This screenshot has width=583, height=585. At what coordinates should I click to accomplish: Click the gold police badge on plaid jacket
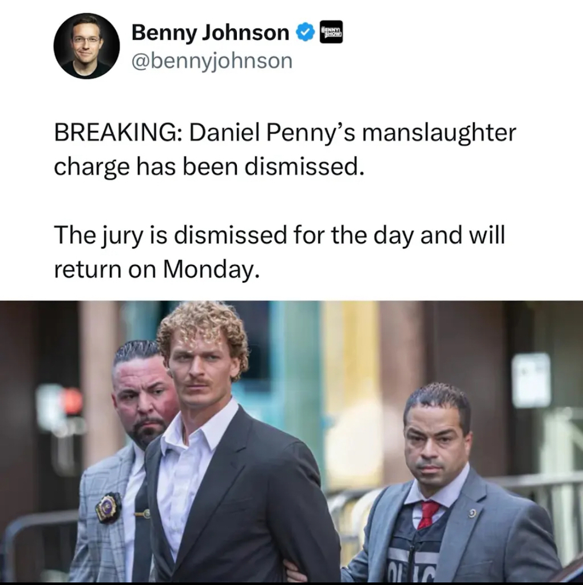pyautogui.click(x=108, y=506)
